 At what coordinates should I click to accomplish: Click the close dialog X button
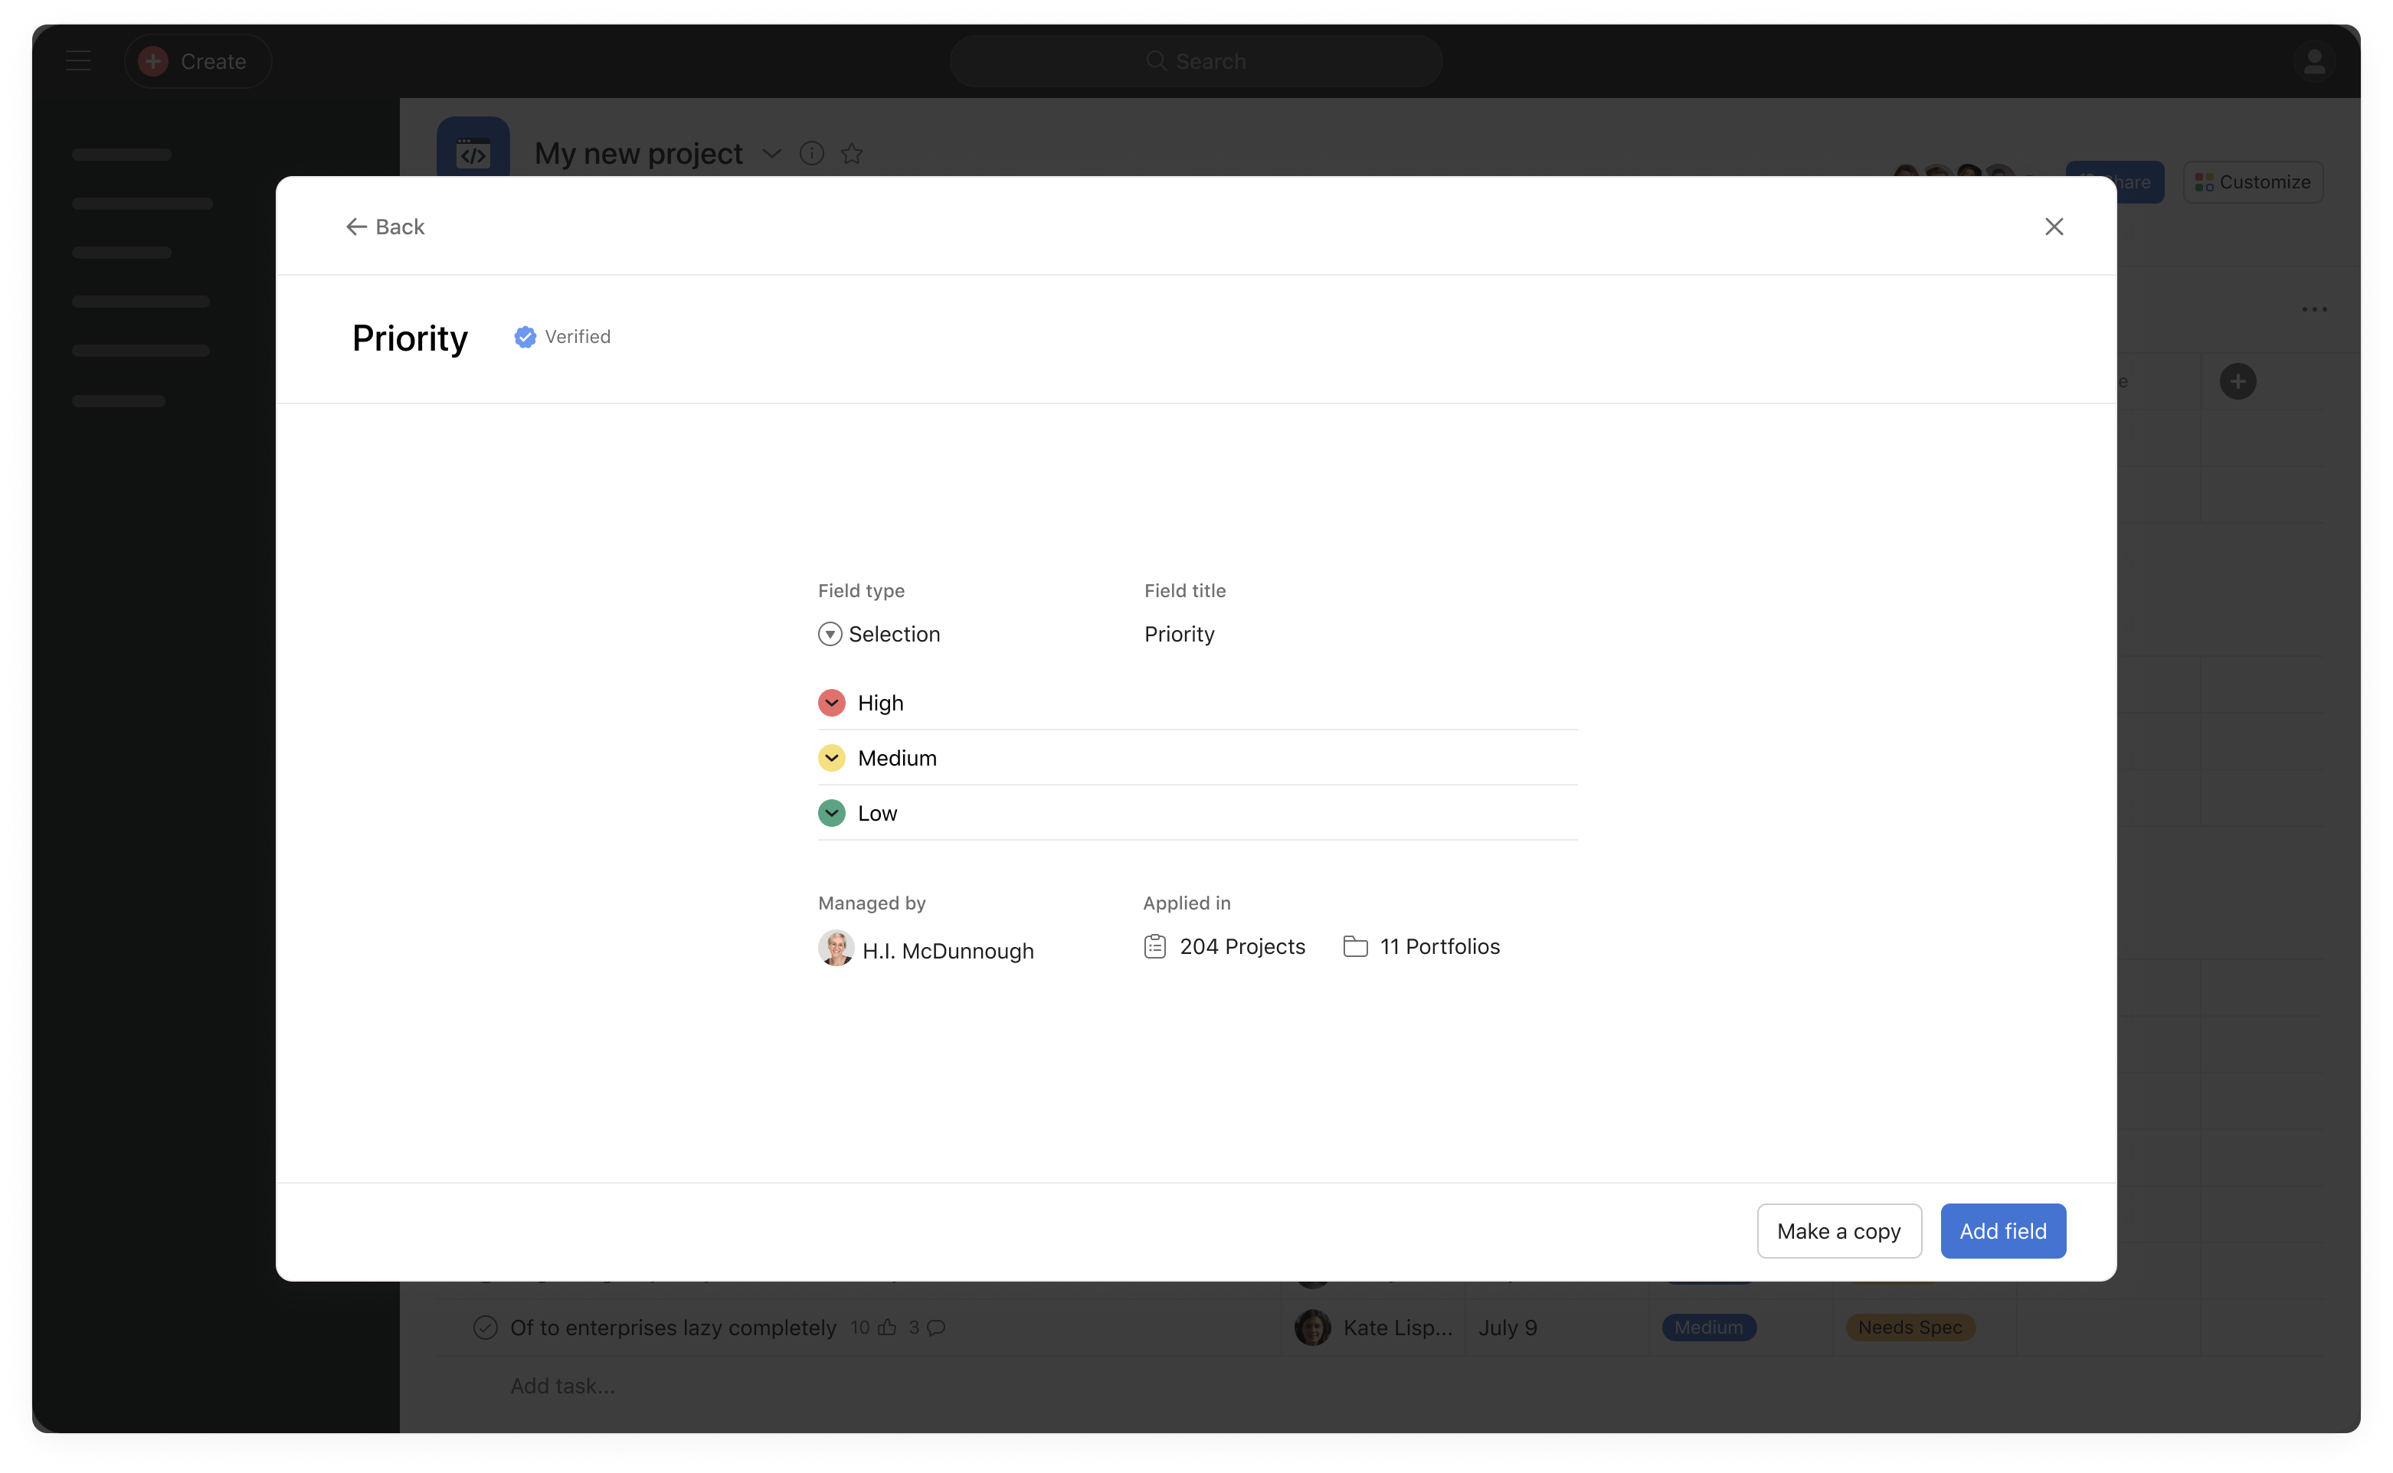click(x=2054, y=226)
